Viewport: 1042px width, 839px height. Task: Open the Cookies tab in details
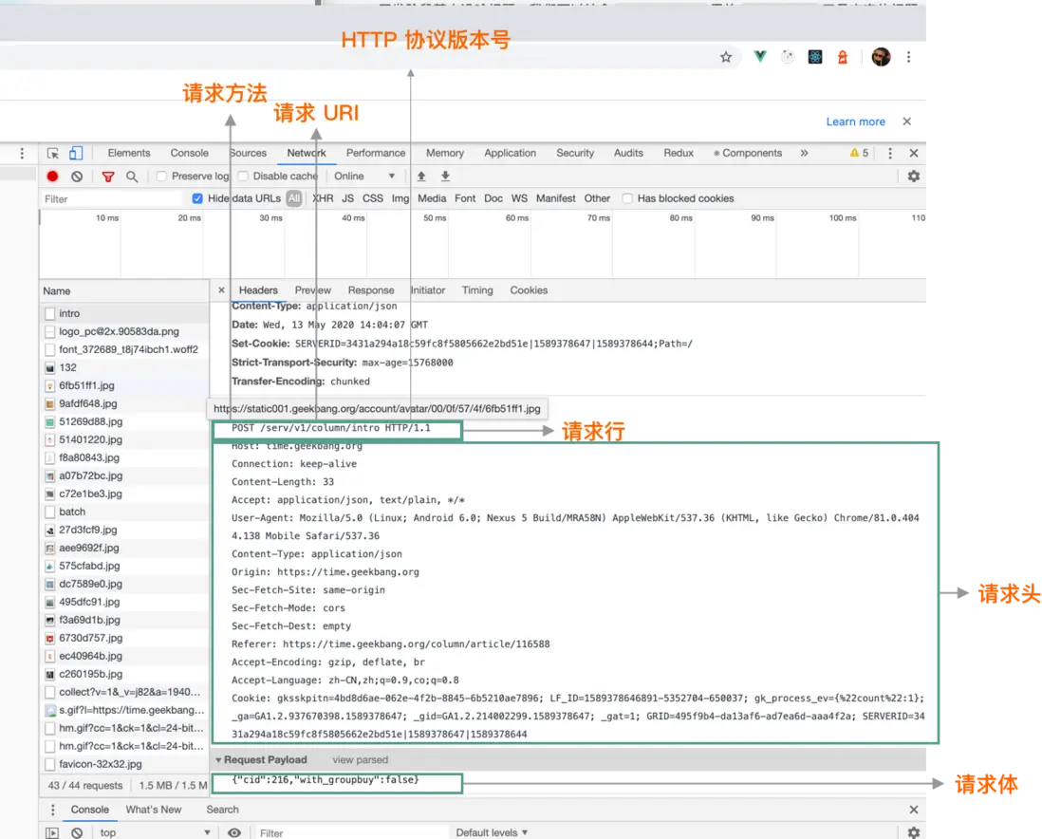529,289
